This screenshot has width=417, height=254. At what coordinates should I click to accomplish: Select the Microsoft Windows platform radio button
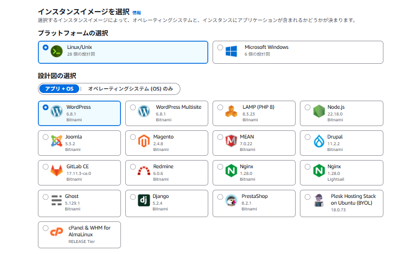coord(220,47)
